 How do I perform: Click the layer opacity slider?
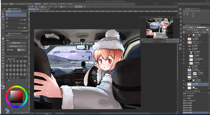201,27
